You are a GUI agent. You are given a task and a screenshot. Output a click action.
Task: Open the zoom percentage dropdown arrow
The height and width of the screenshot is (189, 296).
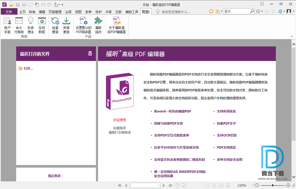tap(253, 185)
